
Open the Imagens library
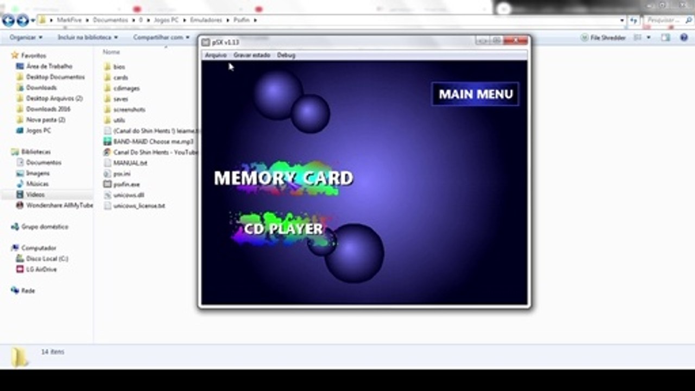pyautogui.click(x=37, y=173)
